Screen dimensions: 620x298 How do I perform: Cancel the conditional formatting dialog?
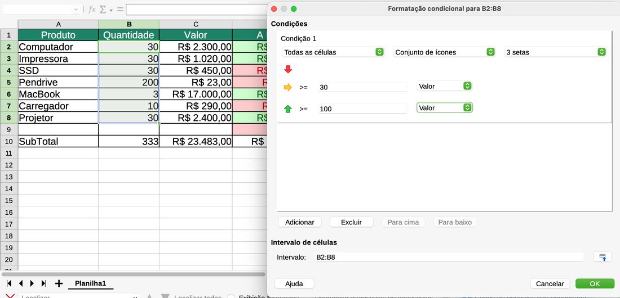(x=550, y=284)
